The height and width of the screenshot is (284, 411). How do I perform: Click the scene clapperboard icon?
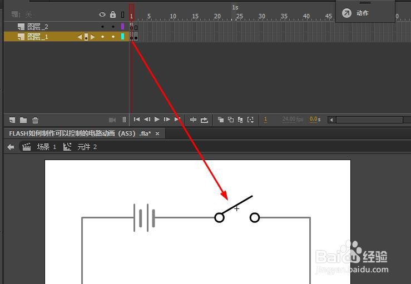[x=27, y=147]
